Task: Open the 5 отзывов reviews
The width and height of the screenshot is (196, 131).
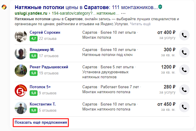Action: click(48, 110)
